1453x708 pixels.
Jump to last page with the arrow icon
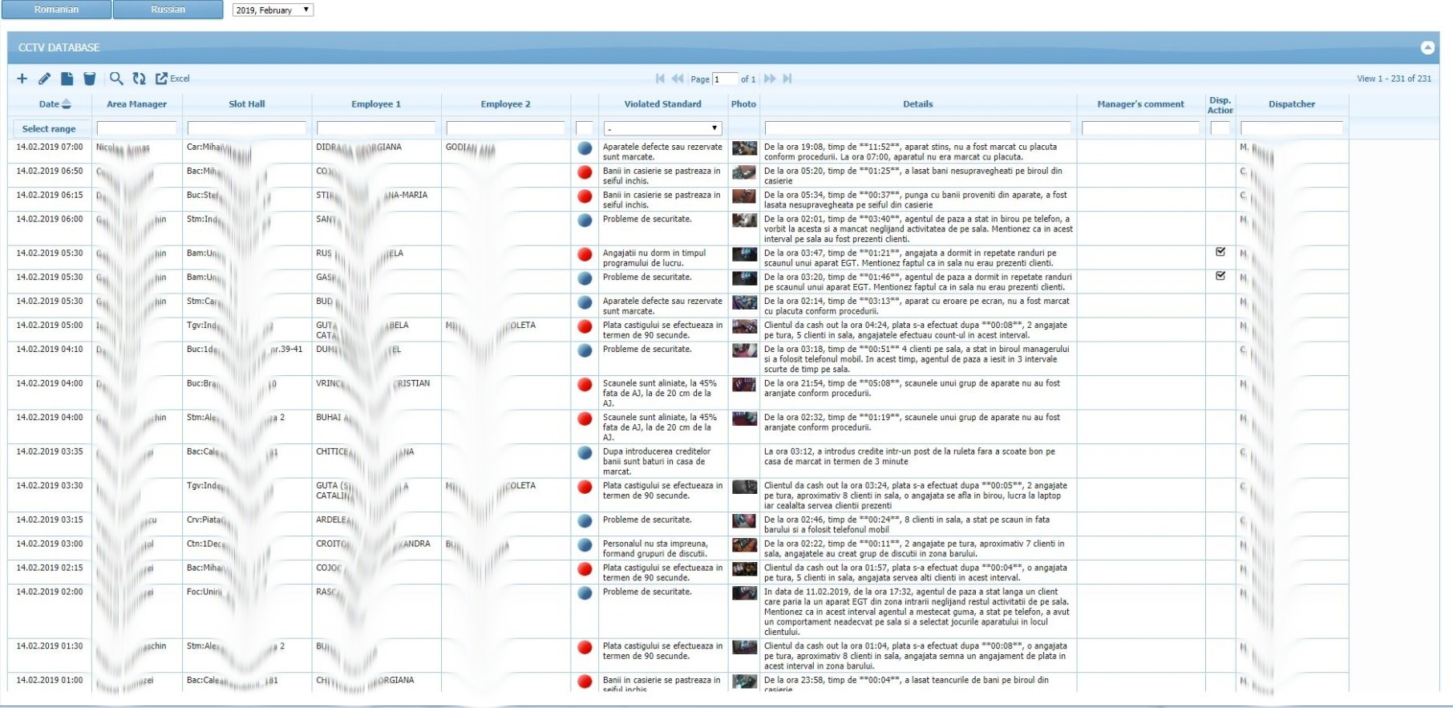click(x=787, y=79)
